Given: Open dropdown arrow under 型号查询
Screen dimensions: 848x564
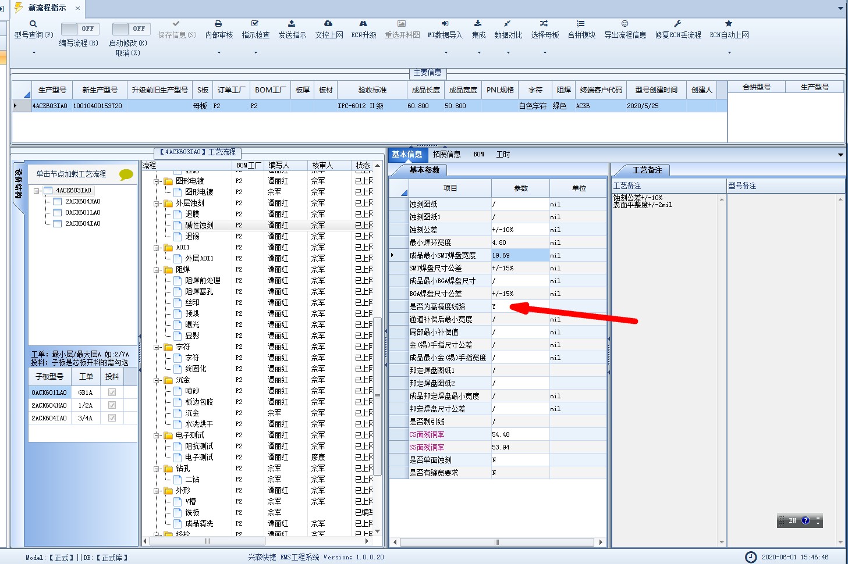Looking at the screenshot, I should (x=34, y=53).
